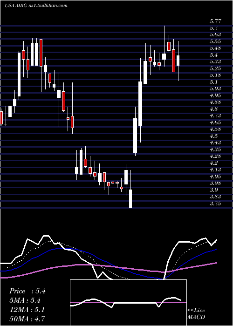Click the 5.4 price axis label
Screen dimensions: 233x326
click(x=213, y=55)
